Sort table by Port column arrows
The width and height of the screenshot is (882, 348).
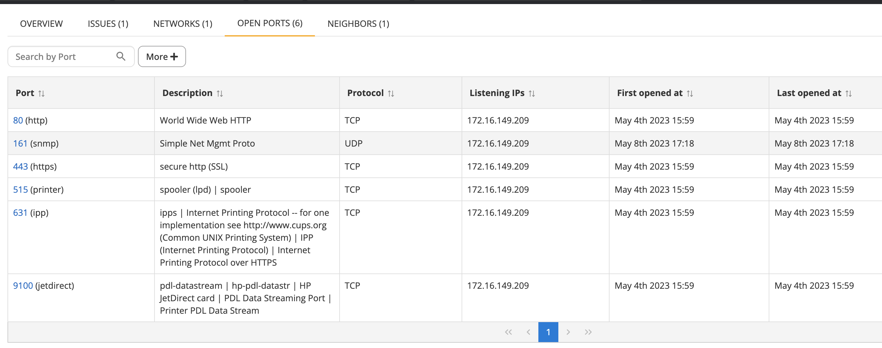click(42, 94)
